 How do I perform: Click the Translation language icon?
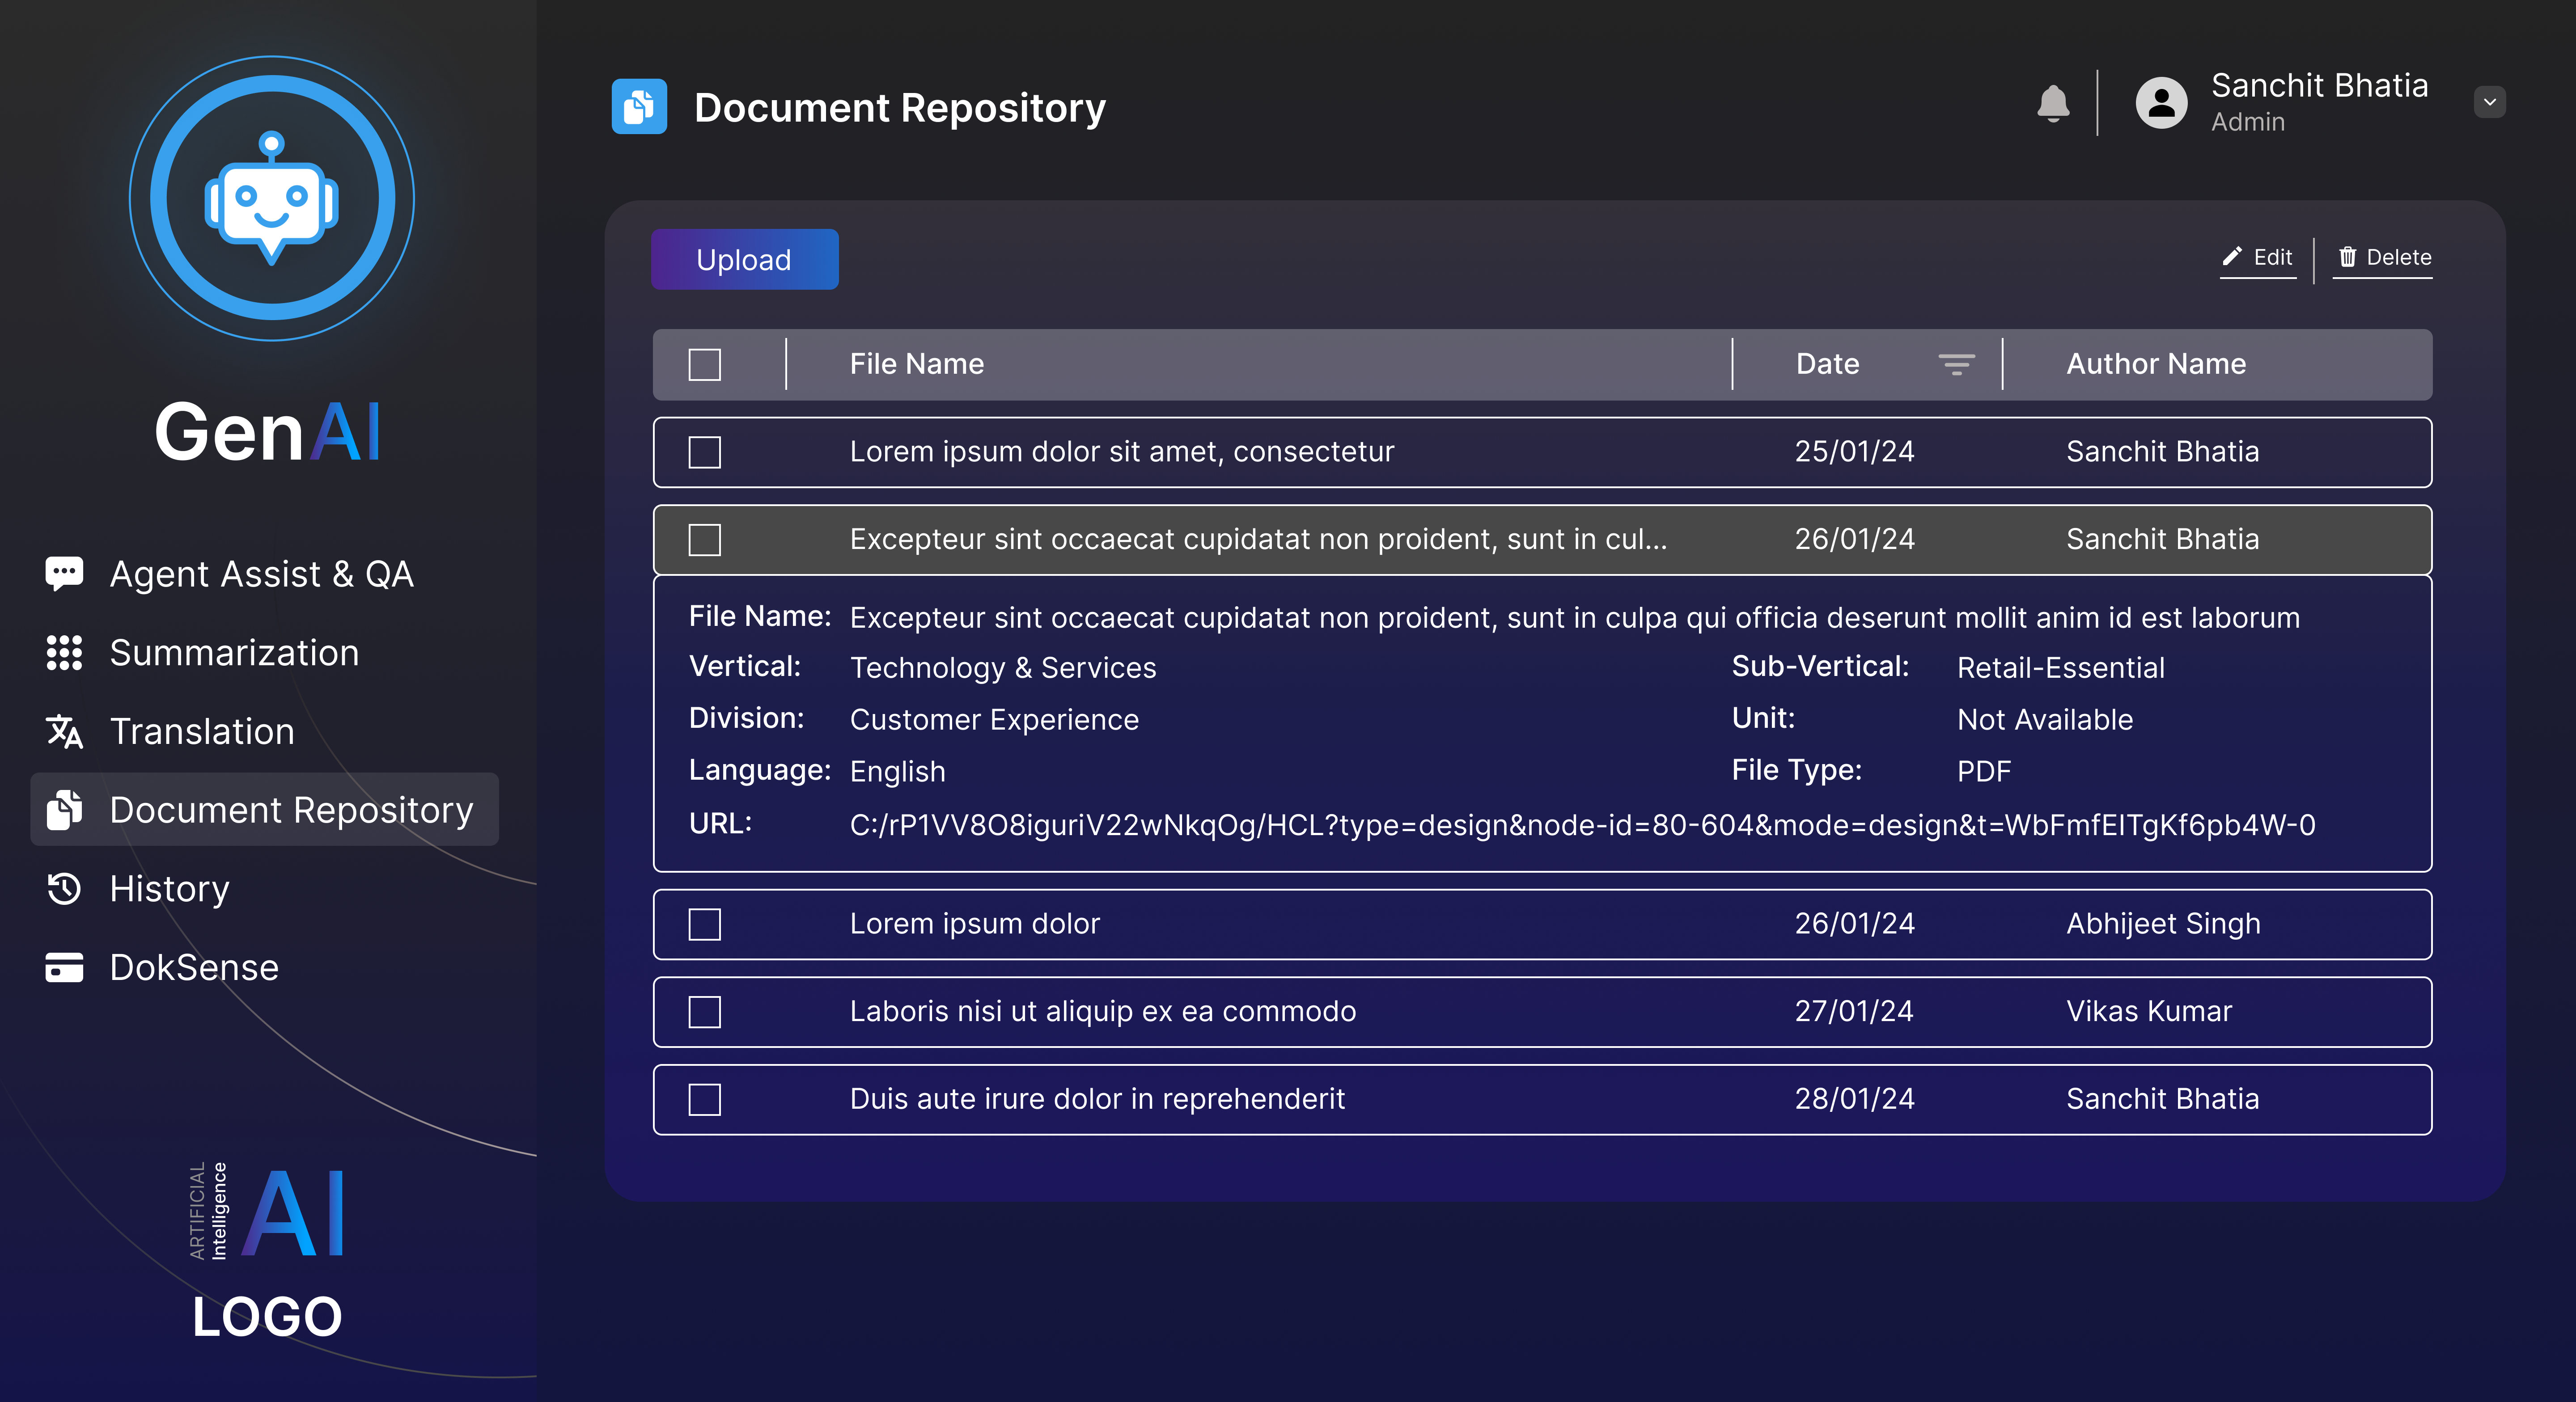pyautogui.click(x=63, y=731)
